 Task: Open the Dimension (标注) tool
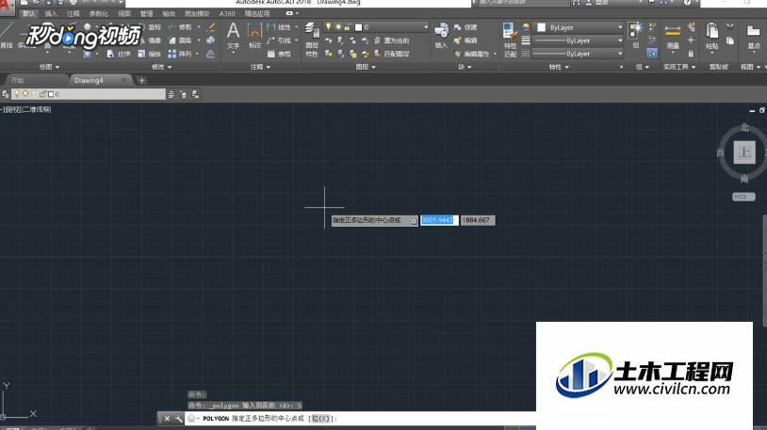[254, 37]
